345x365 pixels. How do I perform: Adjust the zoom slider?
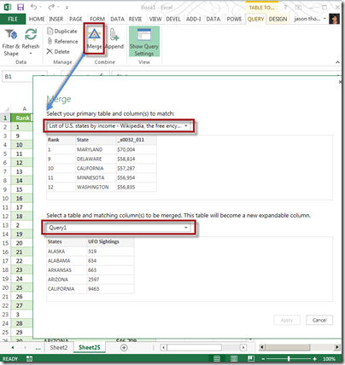click(x=289, y=359)
